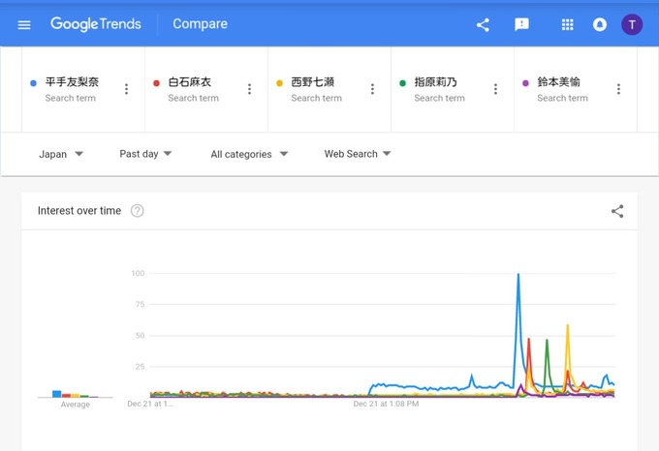Open options menu for 平手友梨奈
The height and width of the screenshot is (451, 659).
(126, 89)
